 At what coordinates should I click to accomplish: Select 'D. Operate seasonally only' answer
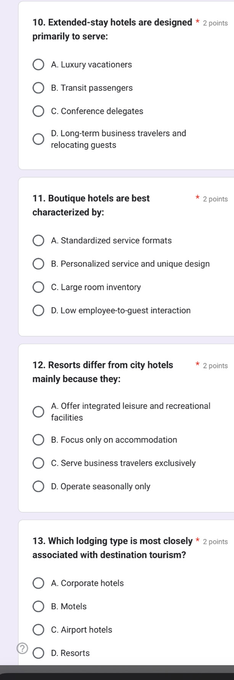[38, 487]
